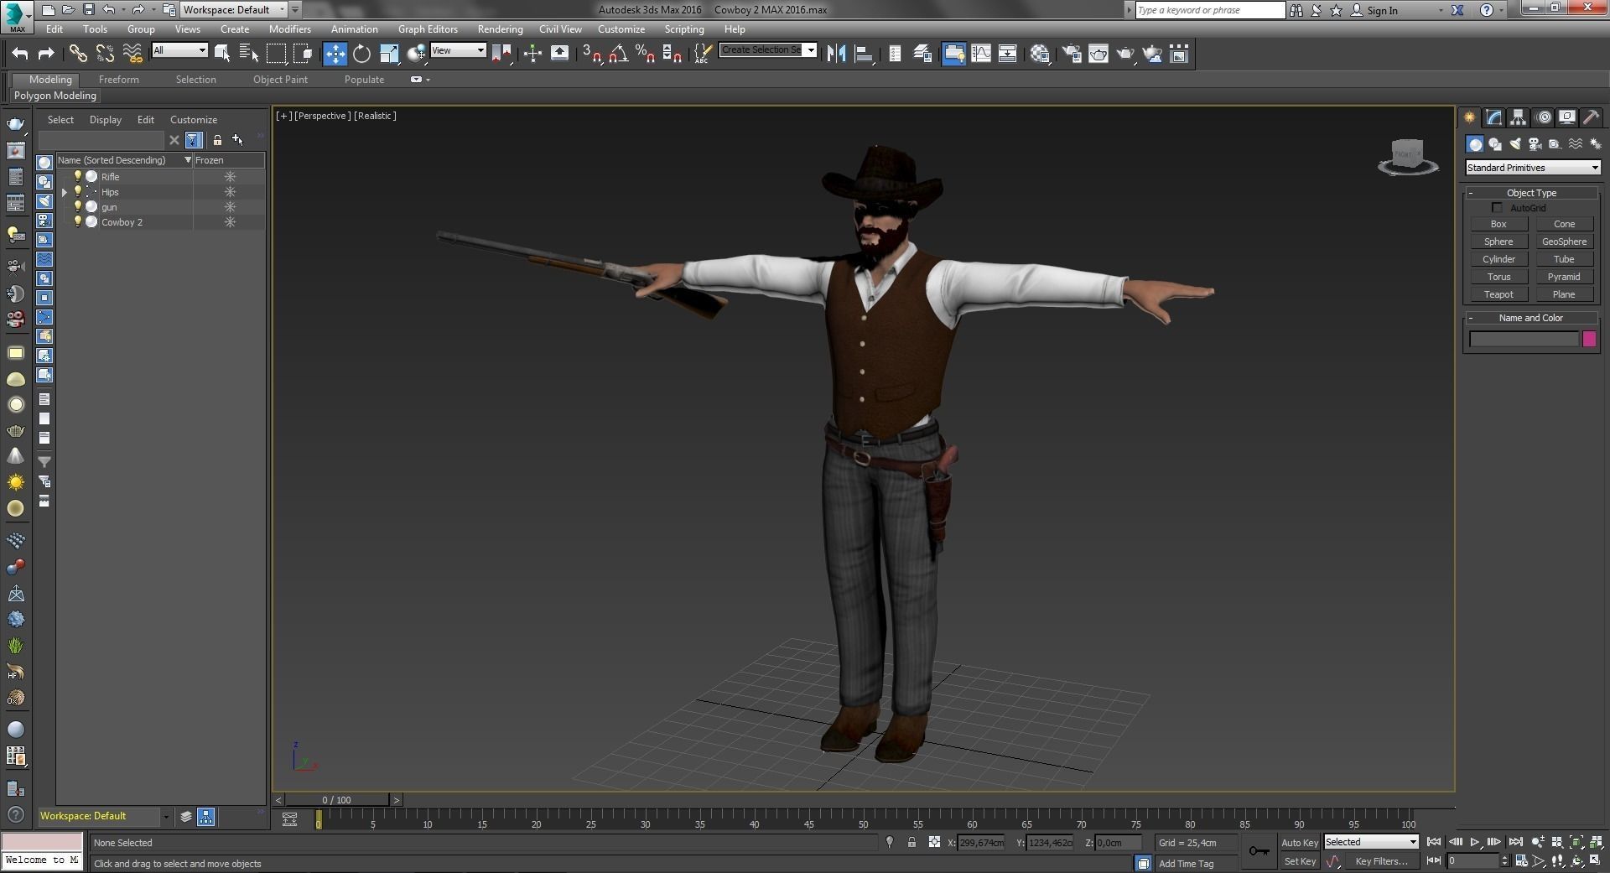The height and width of the screenshot is (873, 1610).
Task: Toggle visibility bulb for Hips
Action: pyautogui.click(x=78, y=191)
